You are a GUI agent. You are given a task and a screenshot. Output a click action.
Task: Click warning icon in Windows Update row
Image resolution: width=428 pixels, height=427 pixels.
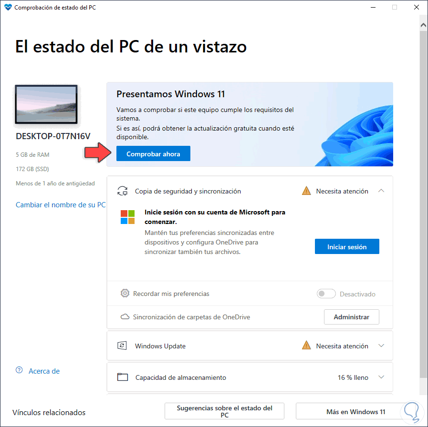click(306, 346)
